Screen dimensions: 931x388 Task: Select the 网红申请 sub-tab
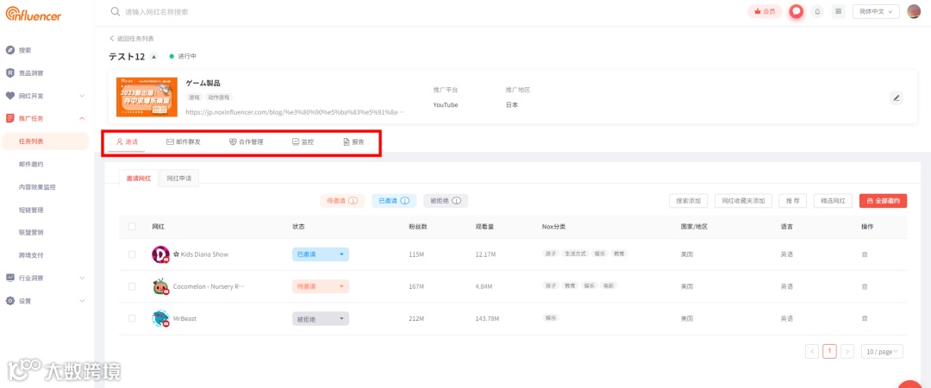tap(178, 178)
